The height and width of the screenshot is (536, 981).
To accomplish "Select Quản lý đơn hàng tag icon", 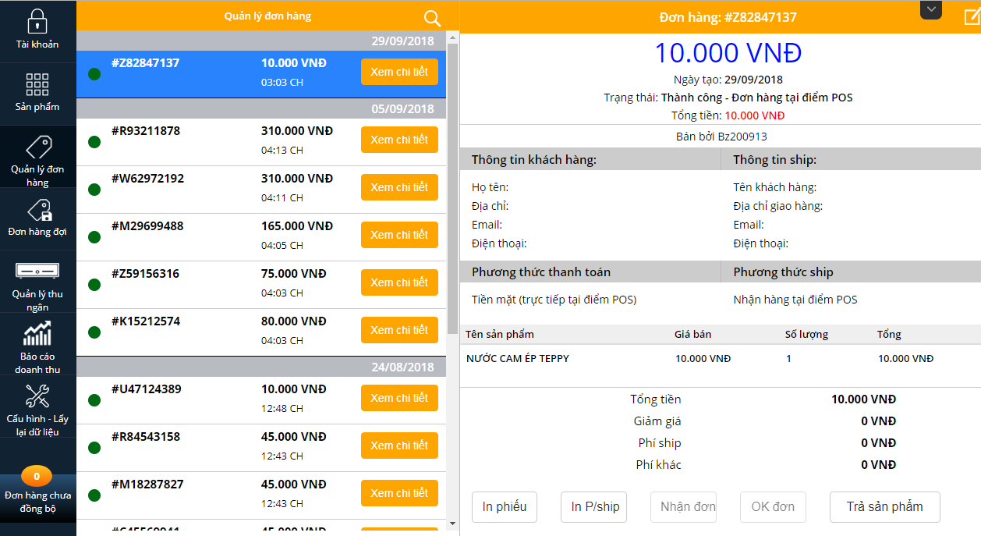I will [x=37, y=147].
